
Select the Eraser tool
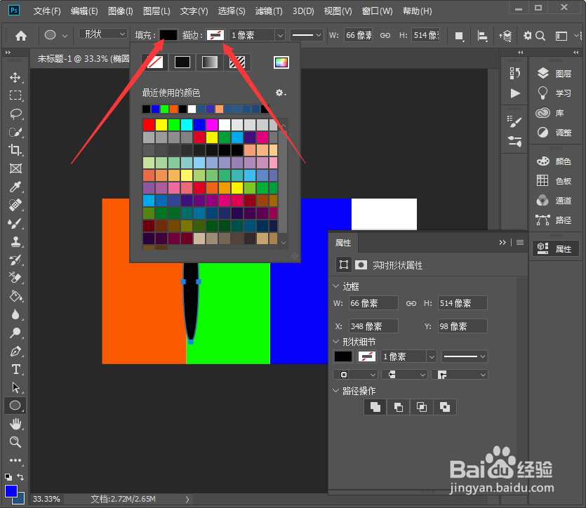click(x=15, y=278)
